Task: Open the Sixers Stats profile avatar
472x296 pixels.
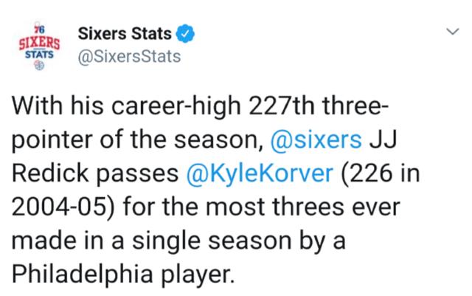Action: pyautogui.click(x=39, y=46)
